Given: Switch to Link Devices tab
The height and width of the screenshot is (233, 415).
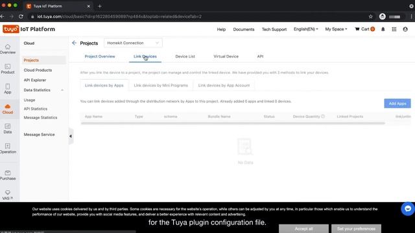Looking at the screenshot, I should [145, 56].
